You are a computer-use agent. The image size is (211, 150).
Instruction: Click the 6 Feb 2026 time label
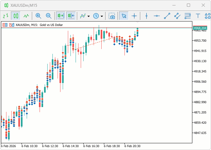pos(8,146)
